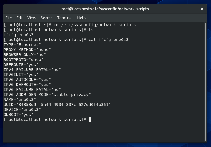Click the TYPE="Ethernet" line
The image size is (211, 147).
pos(22,45)
